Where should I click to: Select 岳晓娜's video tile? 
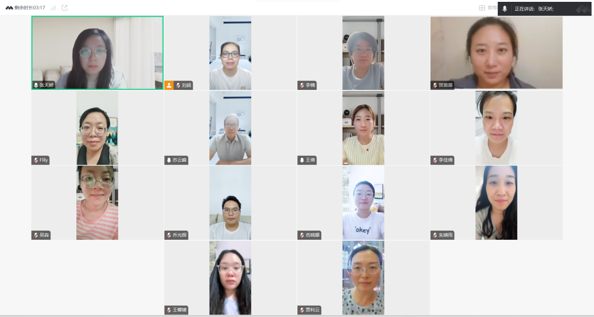pos(363,203)
